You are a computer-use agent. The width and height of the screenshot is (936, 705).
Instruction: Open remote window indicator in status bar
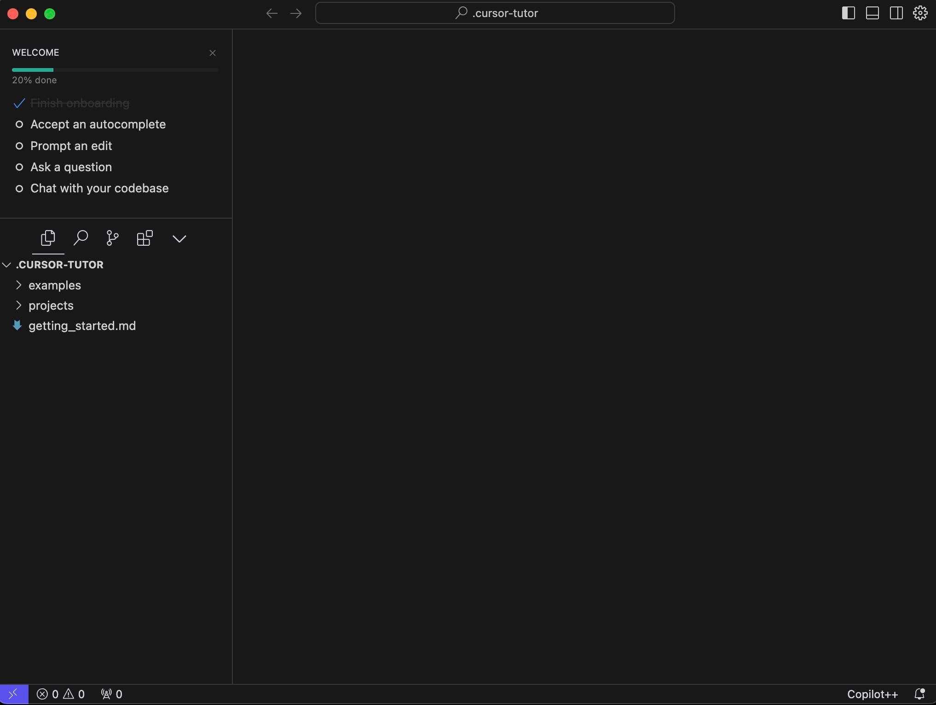14,694
